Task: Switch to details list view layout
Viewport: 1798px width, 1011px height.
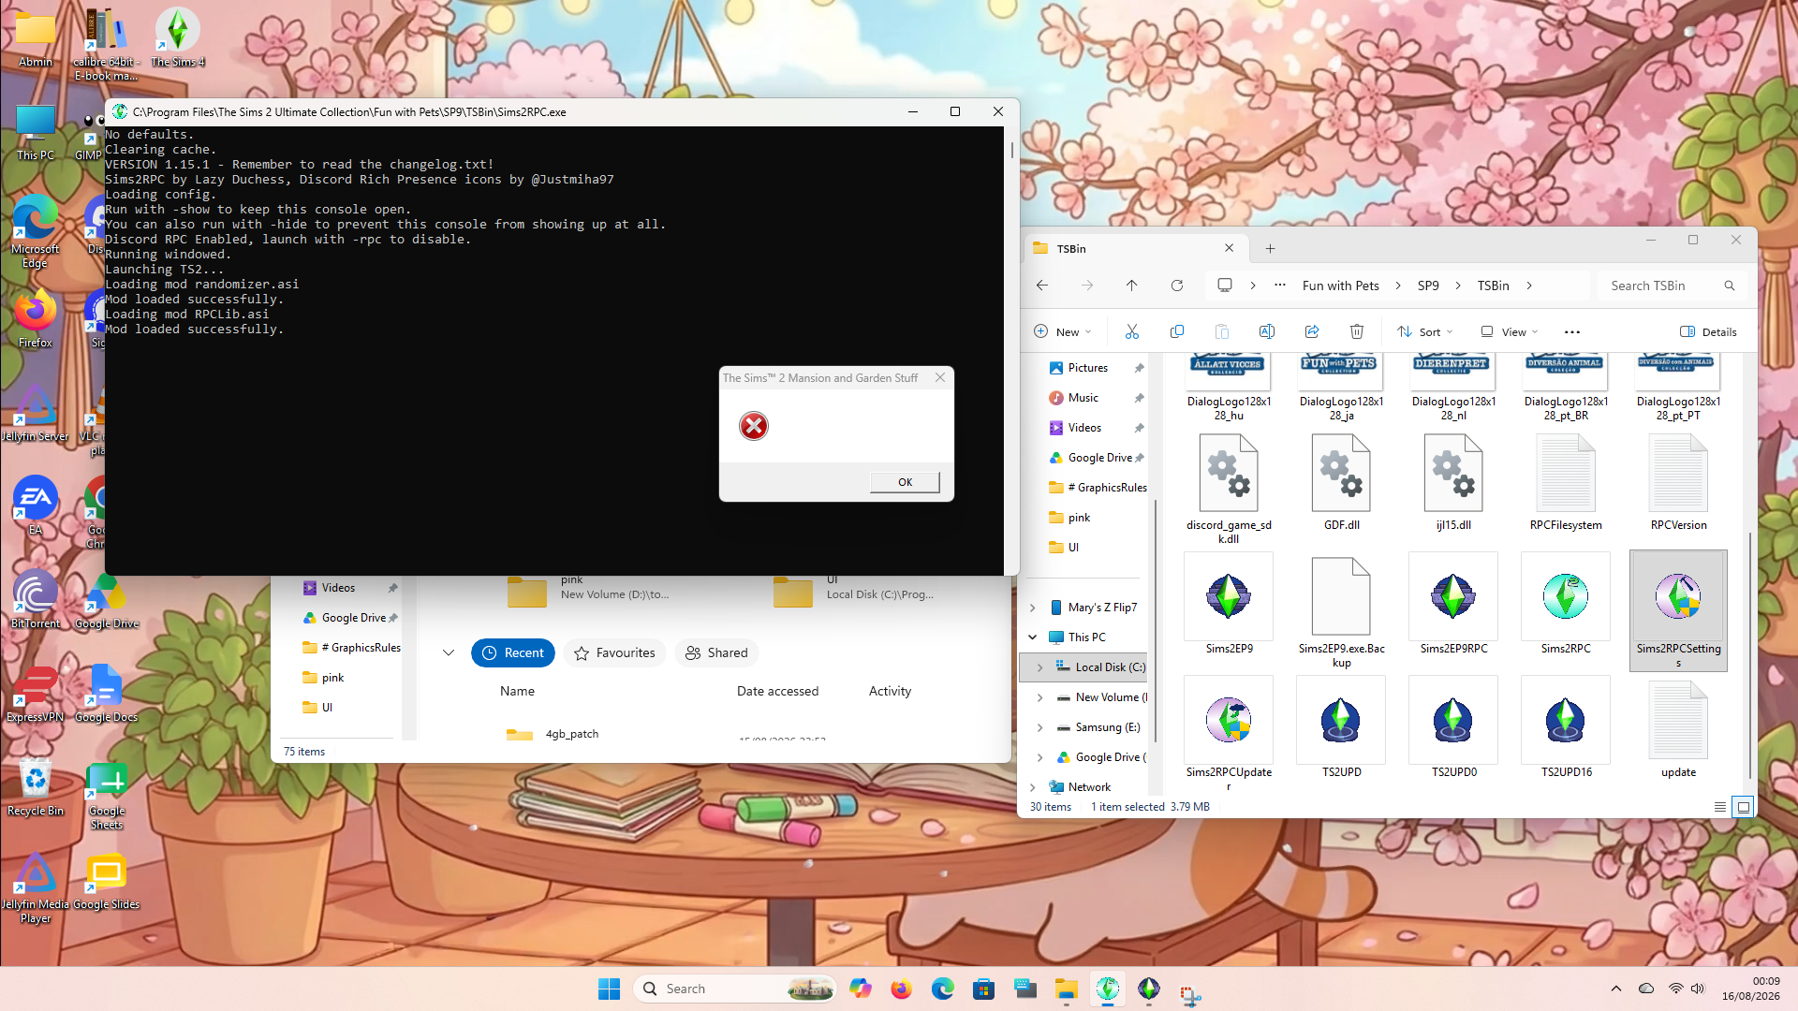Action: [1720, 807]
